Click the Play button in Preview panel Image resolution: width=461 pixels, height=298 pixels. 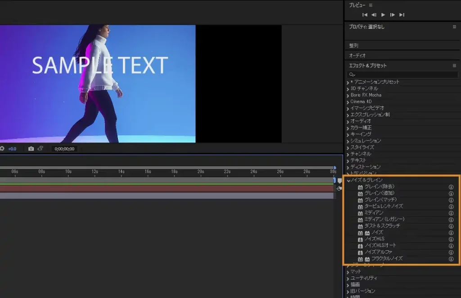click(x=383, y=15)
